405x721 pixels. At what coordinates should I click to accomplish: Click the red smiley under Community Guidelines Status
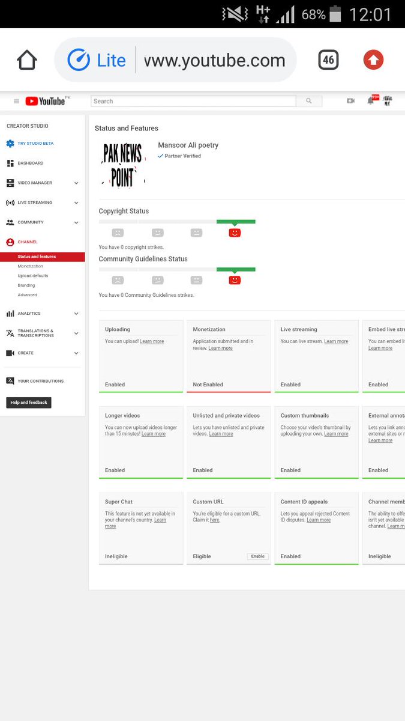click(x=235, y=280)
